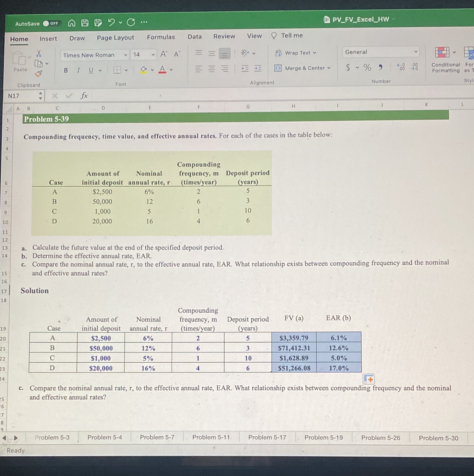Viewport: 474px width, 476px height.
Task: Select column H header
Action: click(x=293, y=106)
